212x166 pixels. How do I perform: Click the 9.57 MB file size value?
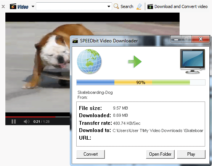point(120,108)
